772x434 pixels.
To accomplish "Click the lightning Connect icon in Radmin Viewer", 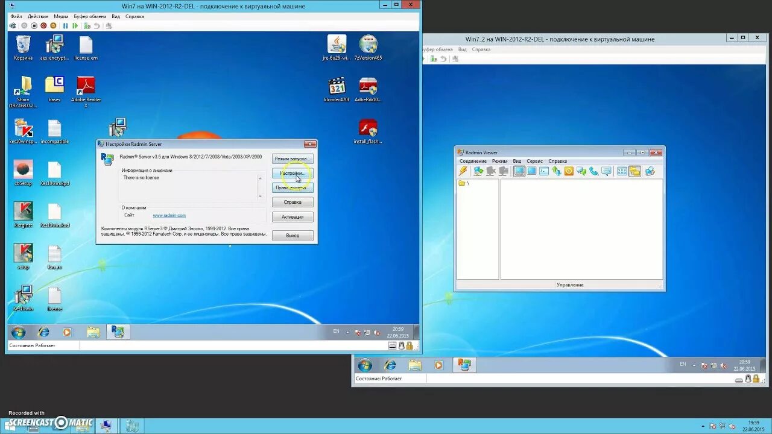I will [x=463, y=171].
